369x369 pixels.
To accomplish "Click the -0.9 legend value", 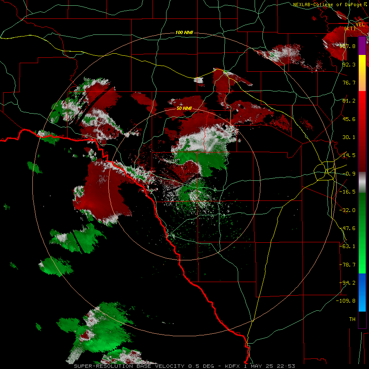I will tap(349, 173).
